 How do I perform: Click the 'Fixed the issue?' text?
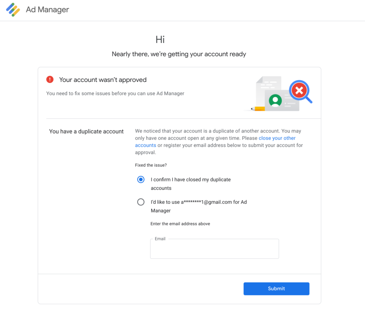click(151, 165)
